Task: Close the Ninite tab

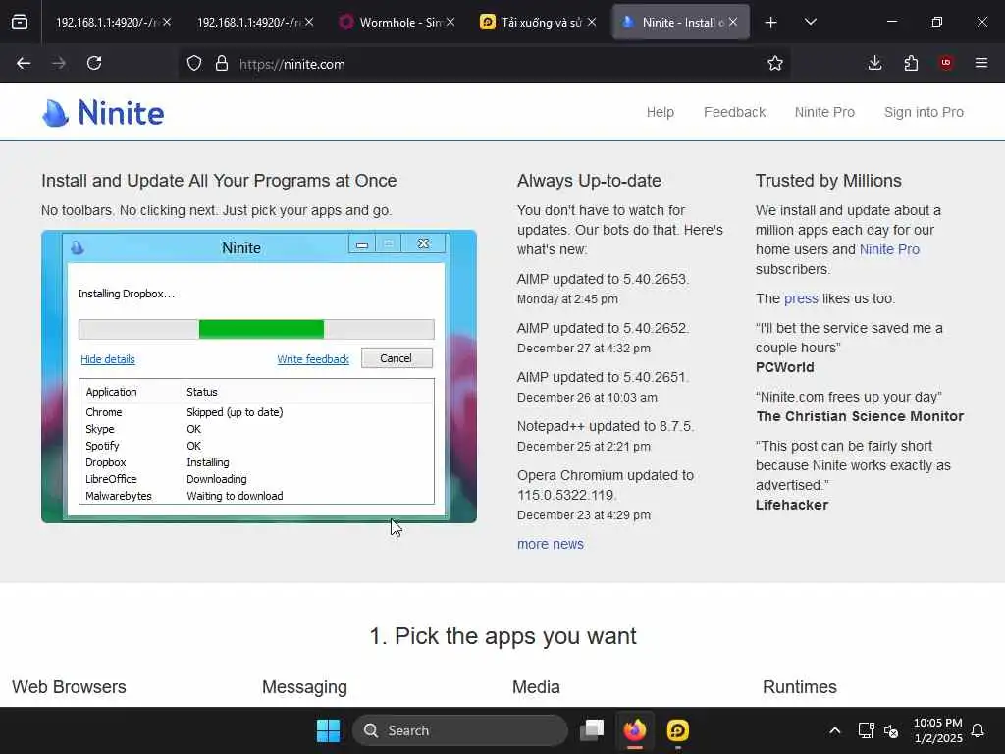Action: [x=733, y=23]
